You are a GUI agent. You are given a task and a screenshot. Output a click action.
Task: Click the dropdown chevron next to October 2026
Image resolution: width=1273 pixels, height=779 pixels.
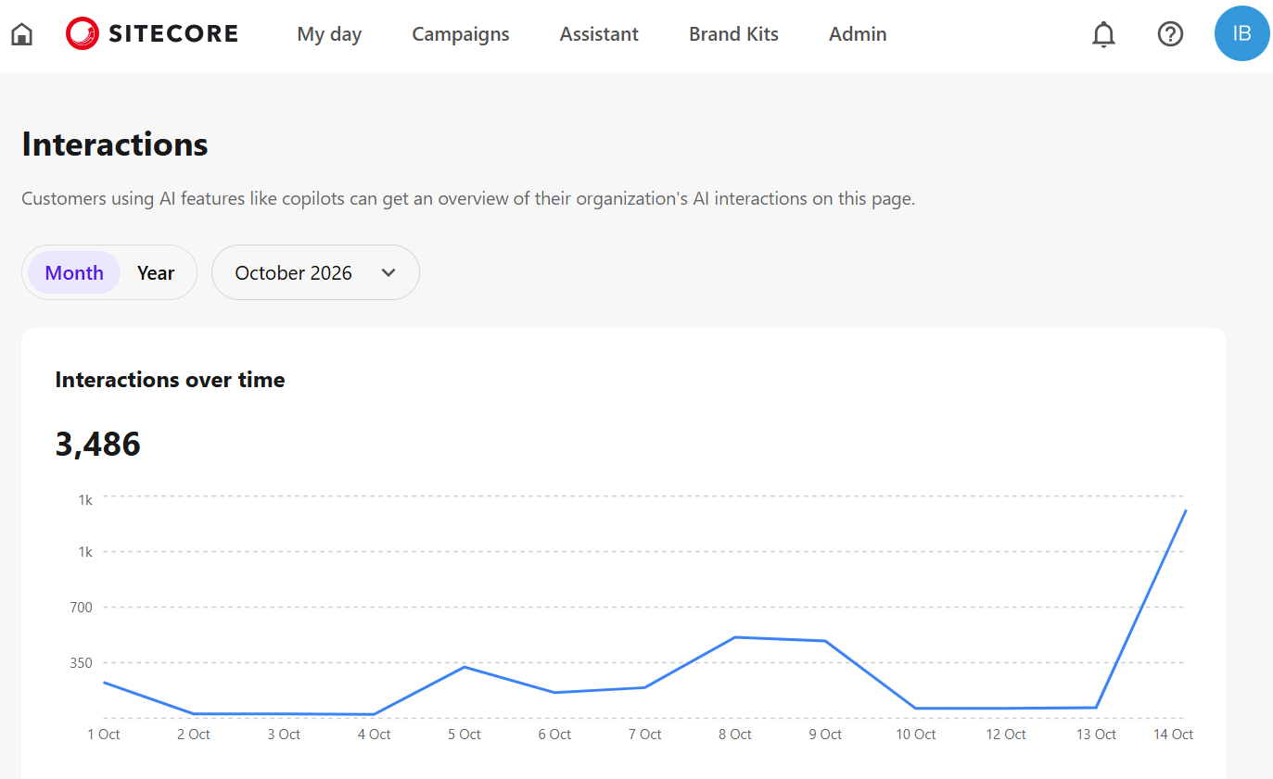[x=389, y=272]
